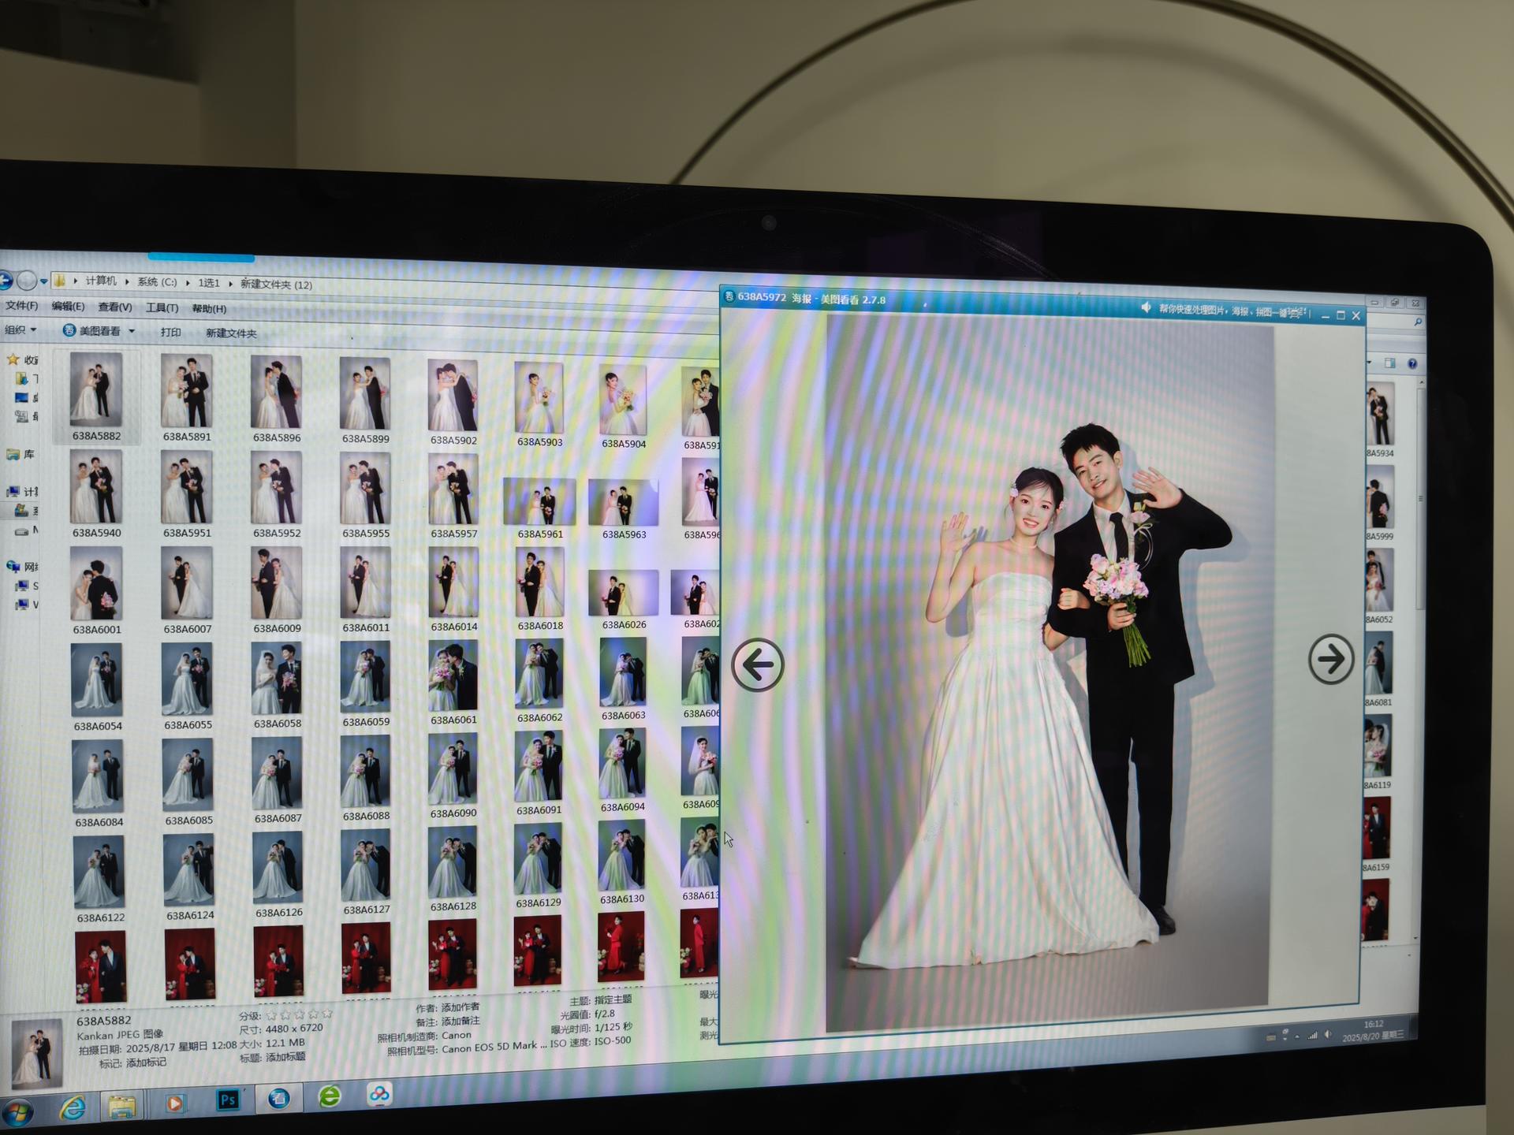Go to the next photo in Meitu viewer

[1331, 659]
